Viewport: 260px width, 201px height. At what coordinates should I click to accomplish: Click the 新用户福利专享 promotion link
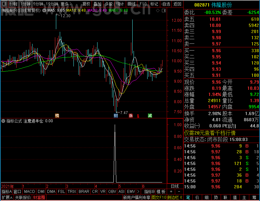(x=136, y=197)
